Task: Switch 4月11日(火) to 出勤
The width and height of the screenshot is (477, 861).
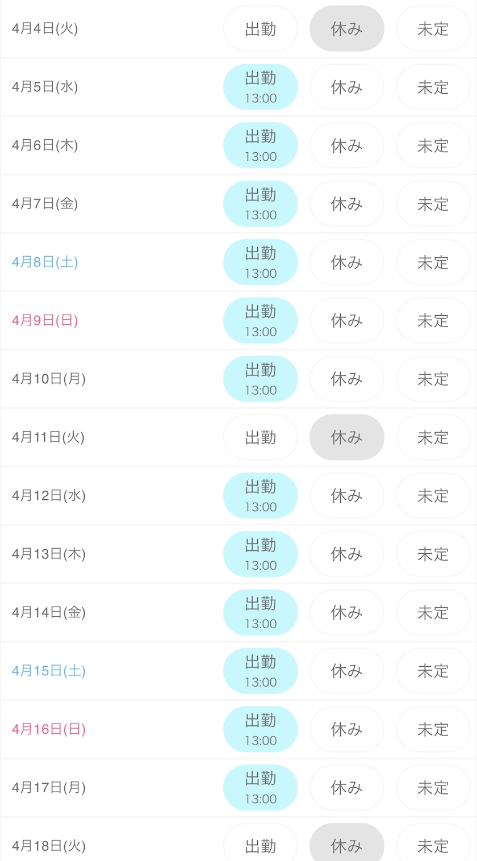Action: (261, 437)
